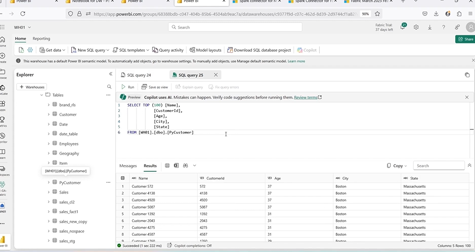This screenshot has width=475, height=252.
Task: Switch to the Messages tab
Action: [x=128, y=166]
